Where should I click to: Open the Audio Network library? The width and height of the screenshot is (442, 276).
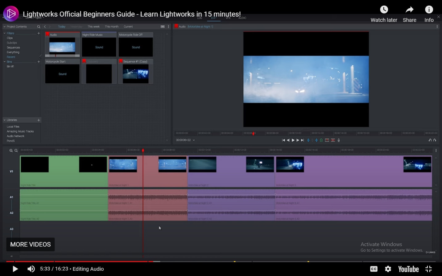click(x=15, y=136)
